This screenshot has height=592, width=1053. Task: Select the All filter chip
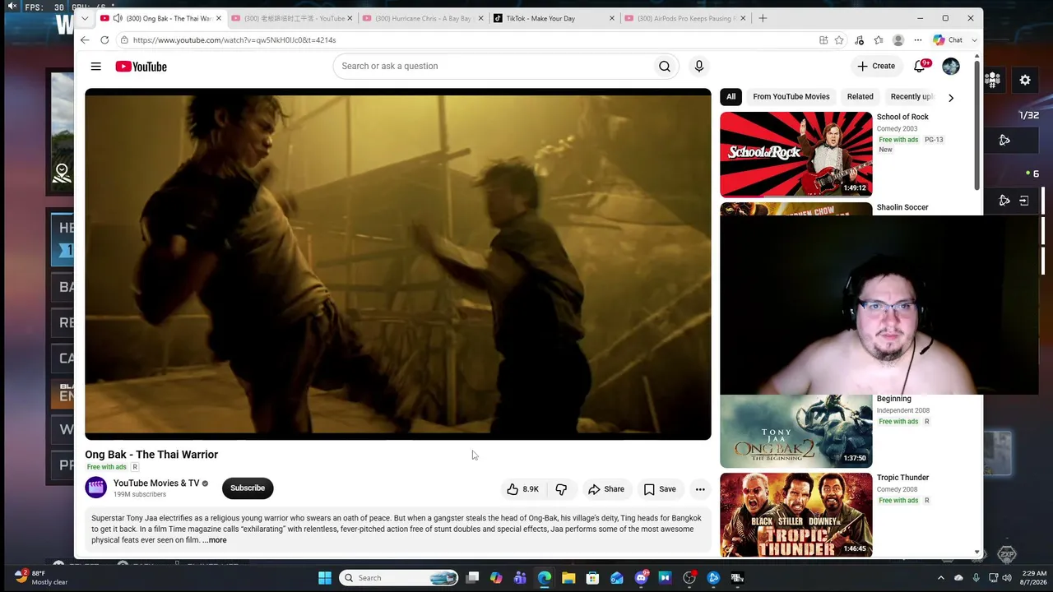[x=731, y=97]
